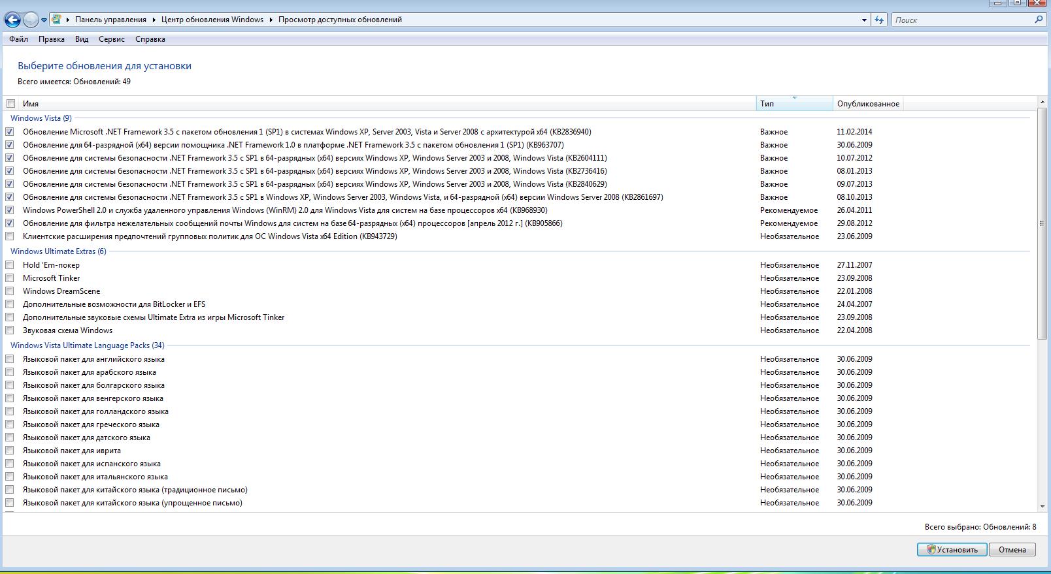Select китайского языка (упрощенное письмо) row
Screen dimensions: 1051x574
(x=133, y=503)
